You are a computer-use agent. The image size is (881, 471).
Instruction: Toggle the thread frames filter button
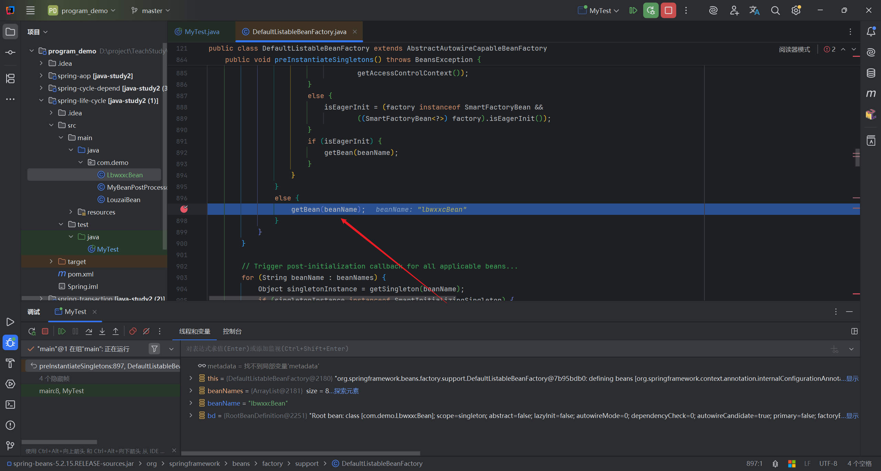155,349
